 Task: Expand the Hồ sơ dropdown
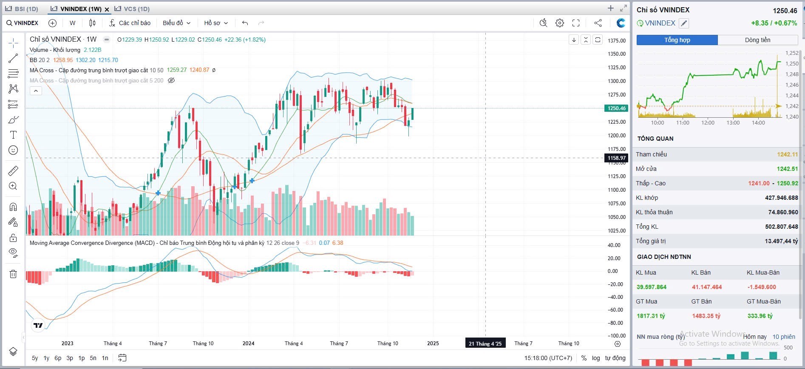(x=216, y=23)
